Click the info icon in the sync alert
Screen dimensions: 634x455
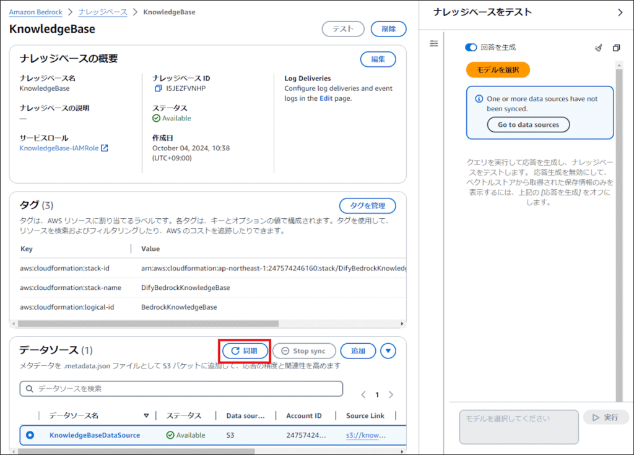coord(479,99)
